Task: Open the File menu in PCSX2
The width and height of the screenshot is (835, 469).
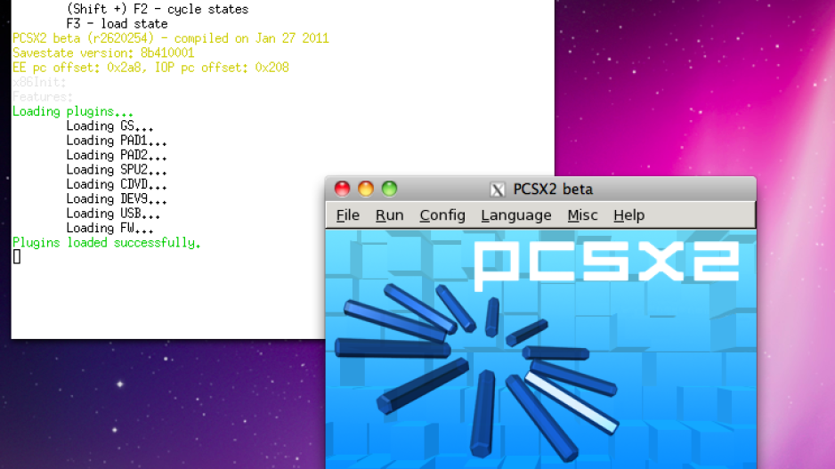Action: (348, 215)
